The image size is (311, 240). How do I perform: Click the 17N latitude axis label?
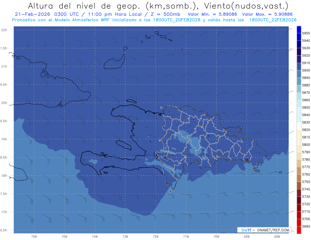pyautogui.click(x=4, y=212)
